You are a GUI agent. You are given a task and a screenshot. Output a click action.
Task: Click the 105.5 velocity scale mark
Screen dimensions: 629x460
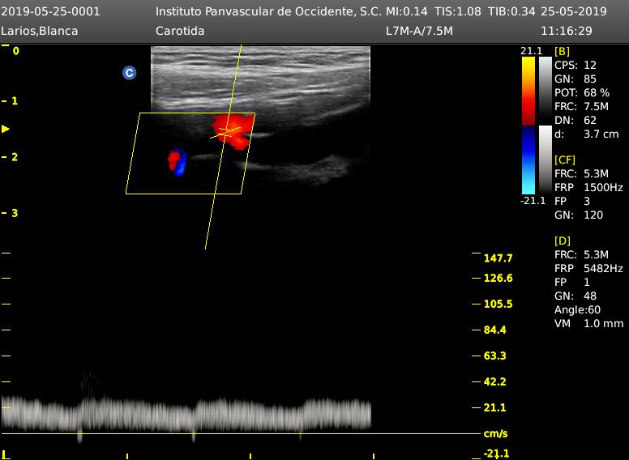click(x=498, y=304)
